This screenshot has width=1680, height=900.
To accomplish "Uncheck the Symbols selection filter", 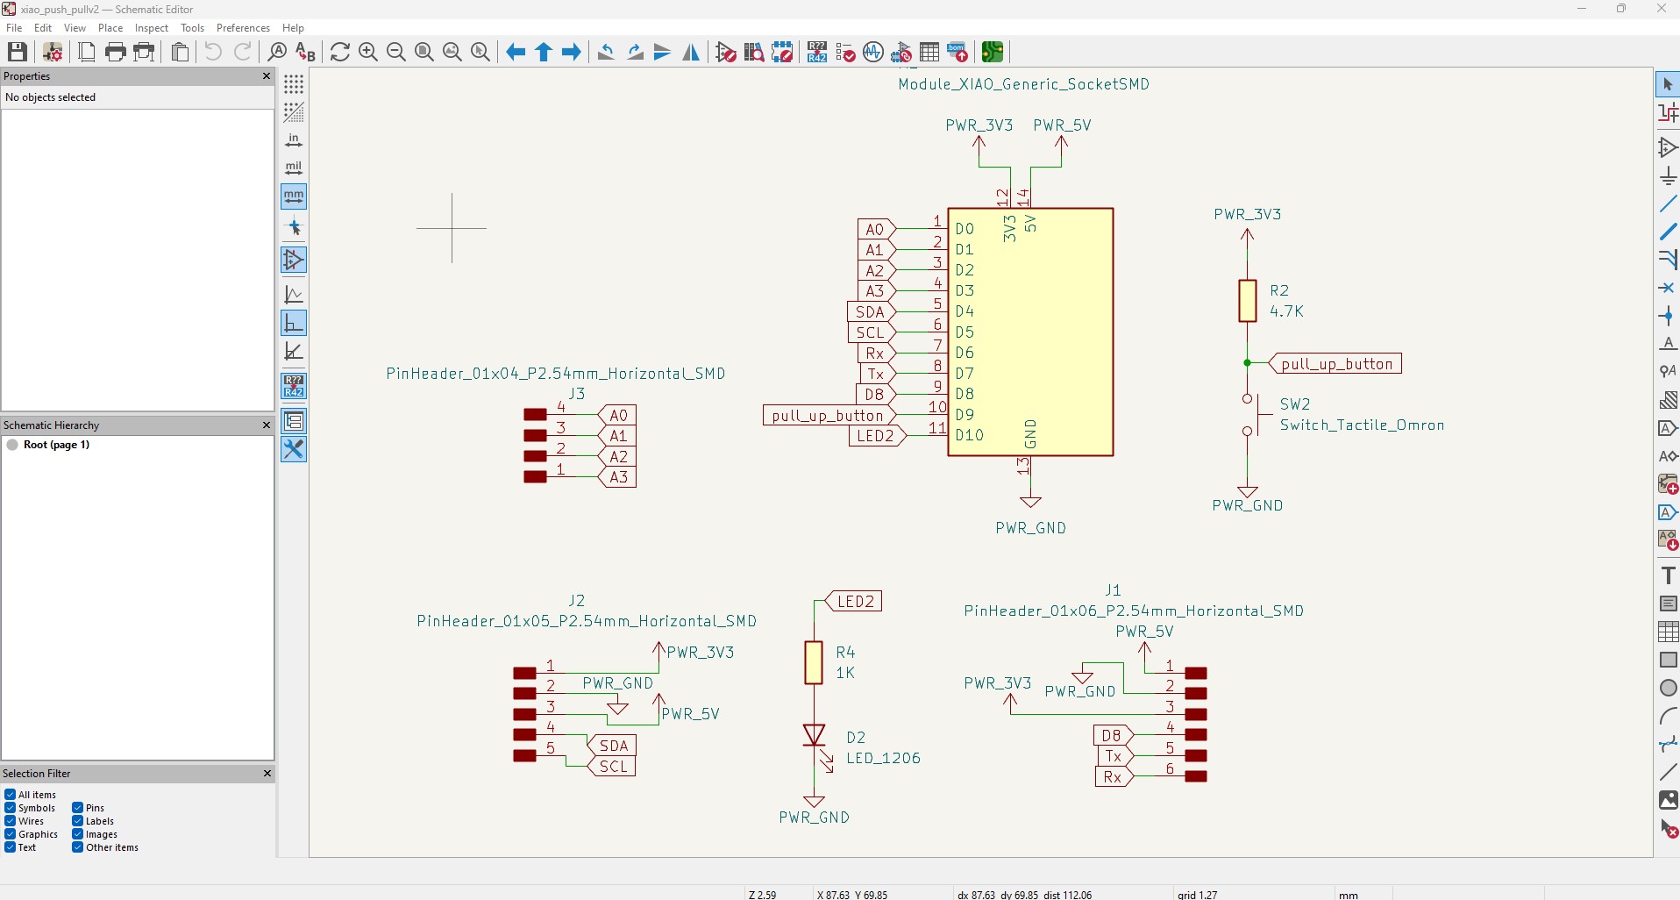I will (11, 808).
